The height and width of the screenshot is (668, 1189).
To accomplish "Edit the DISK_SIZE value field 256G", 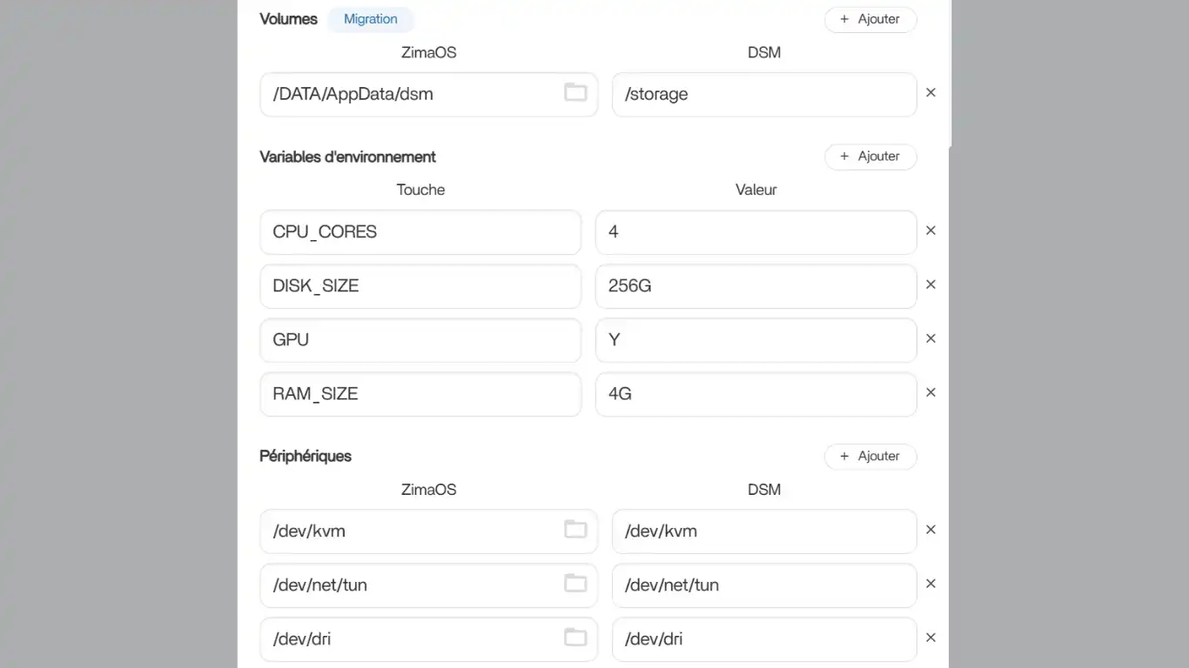I will click(x=755, y=286).
